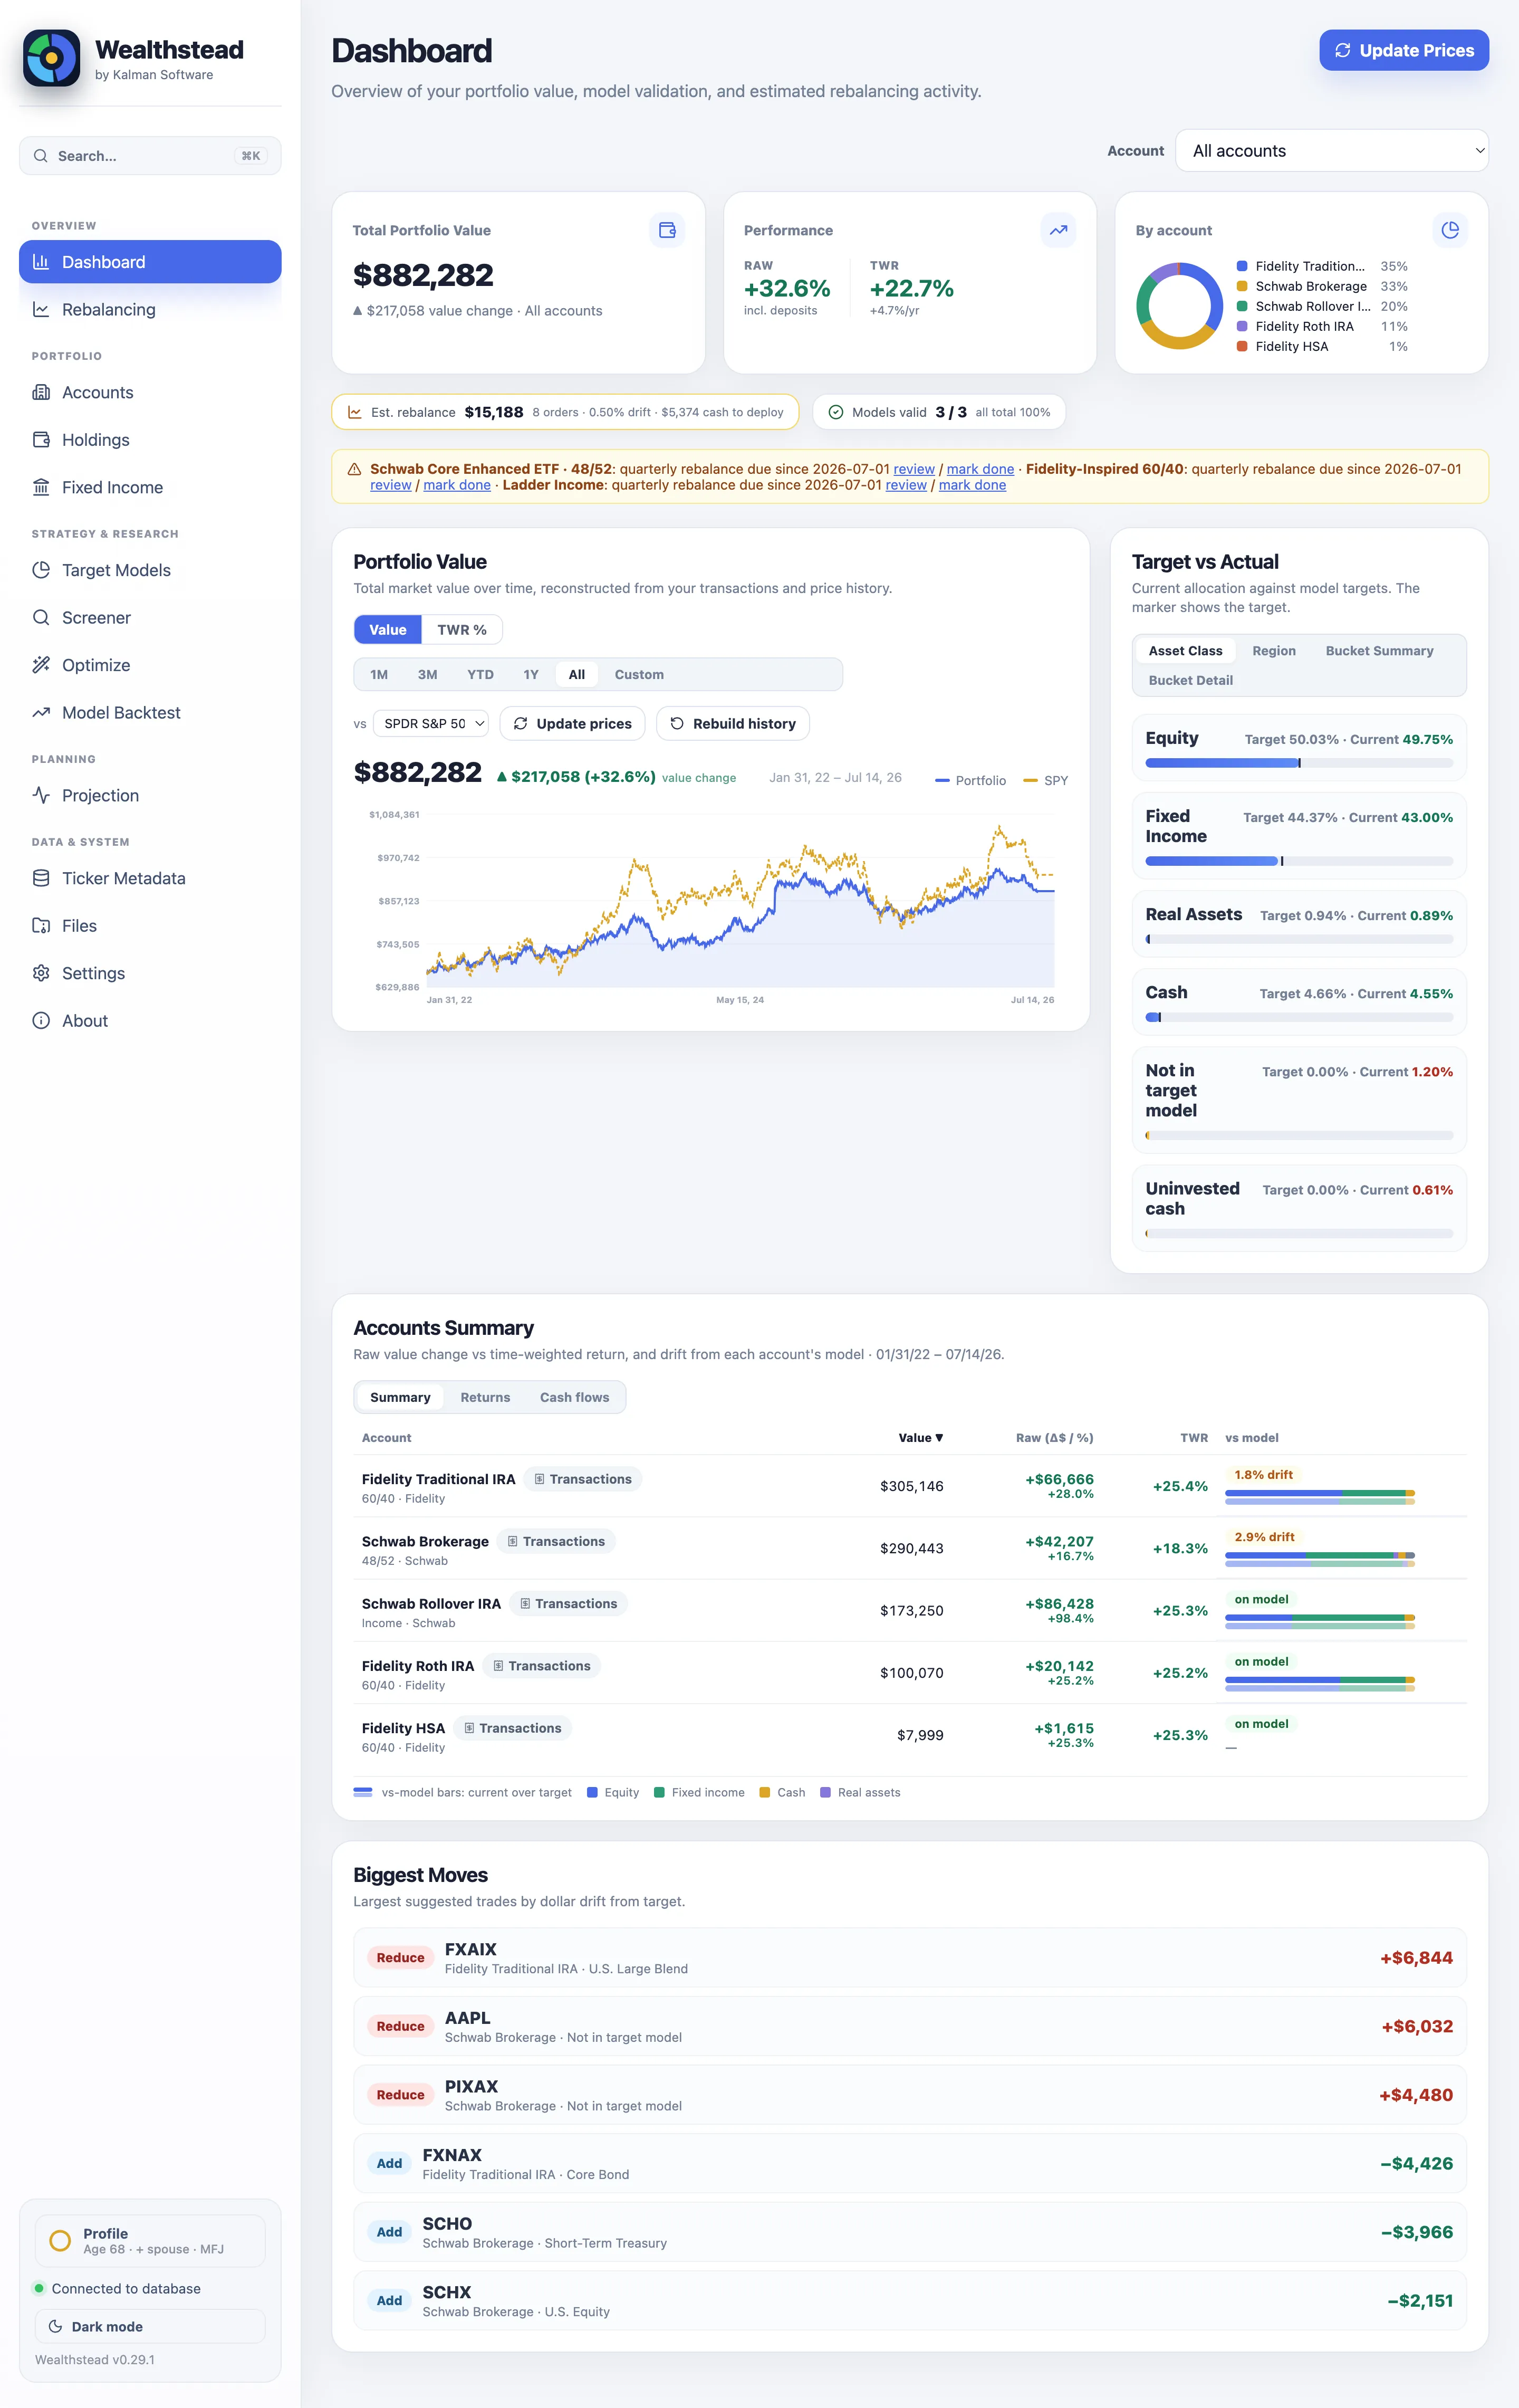Viewport: 1519px width, 2408px height.
Task: Select the 1M time range
Action: coord(379,675)
